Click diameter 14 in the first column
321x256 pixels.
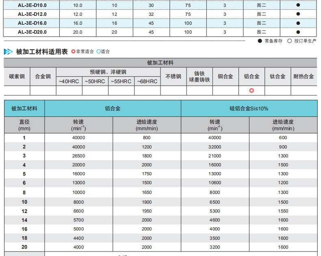[24, 220]
